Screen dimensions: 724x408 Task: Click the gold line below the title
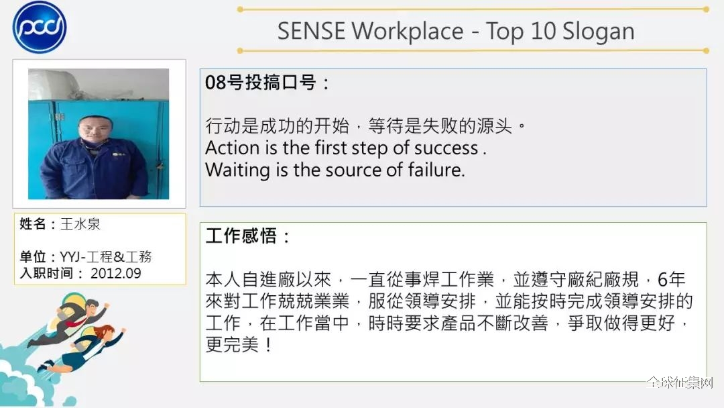pyautogui.click(x=473, y=50)
